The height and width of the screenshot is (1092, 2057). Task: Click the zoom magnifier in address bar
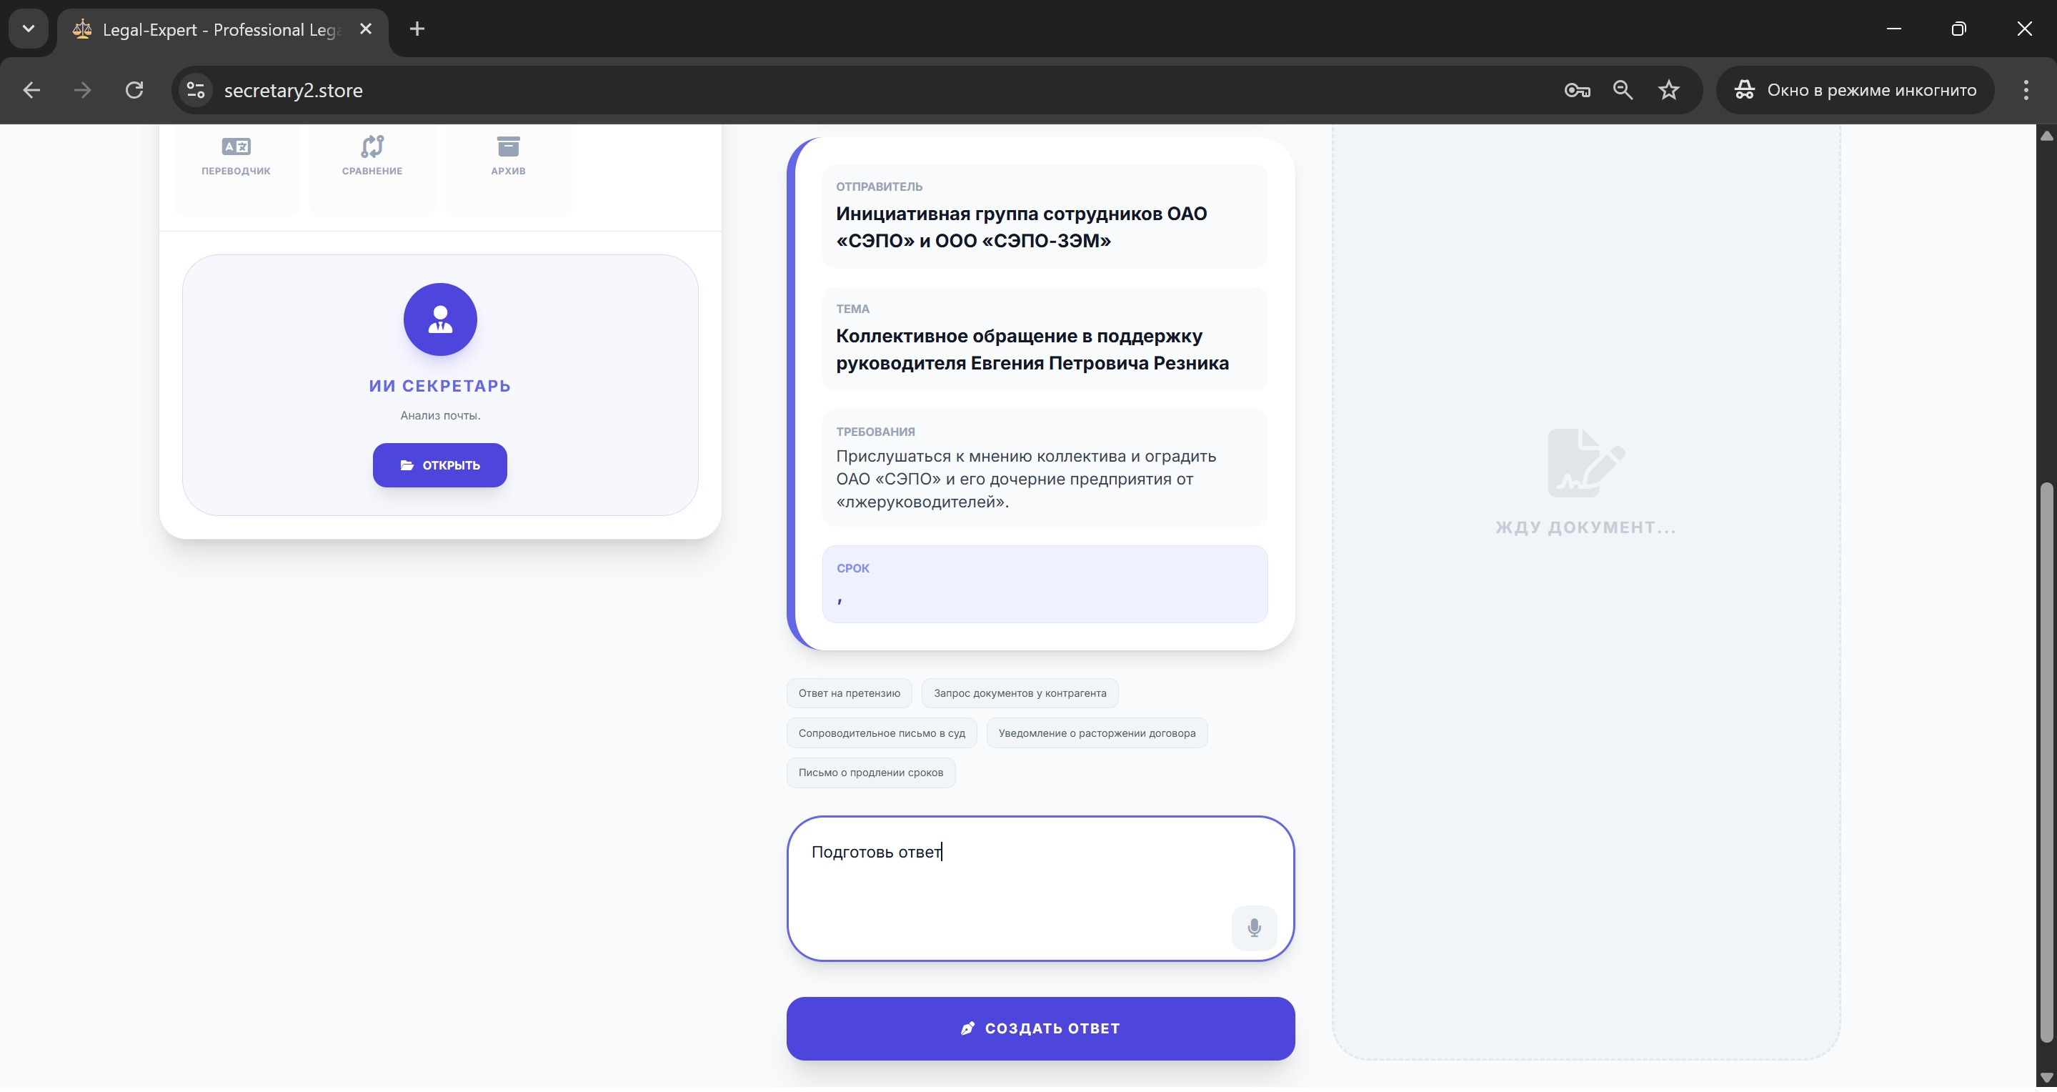click(x=1622, y=90)
